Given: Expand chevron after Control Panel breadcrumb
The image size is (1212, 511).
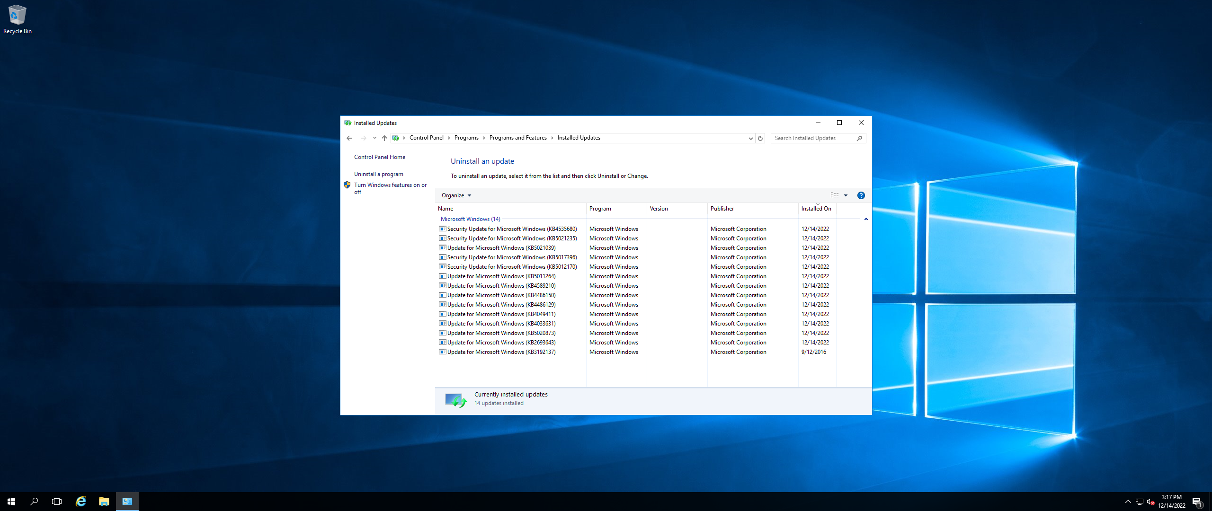Looking at the screenshot, I should point(449,138).
